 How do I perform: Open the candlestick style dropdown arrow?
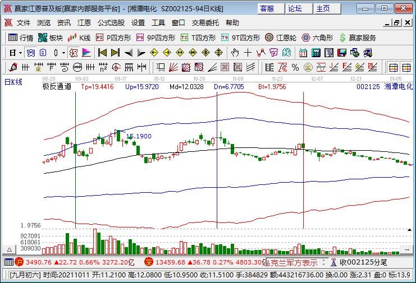pyautogui.click(x=63, y=53)
